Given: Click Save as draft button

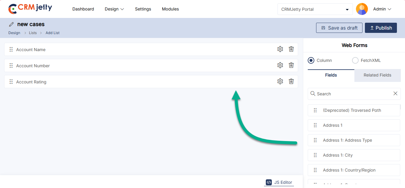Looking at the screenshot, I should pyautogui.click(x=339, y=28).
